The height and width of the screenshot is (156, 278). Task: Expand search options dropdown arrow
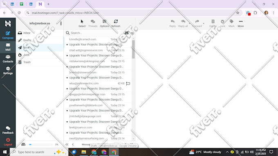pos(132,33)
